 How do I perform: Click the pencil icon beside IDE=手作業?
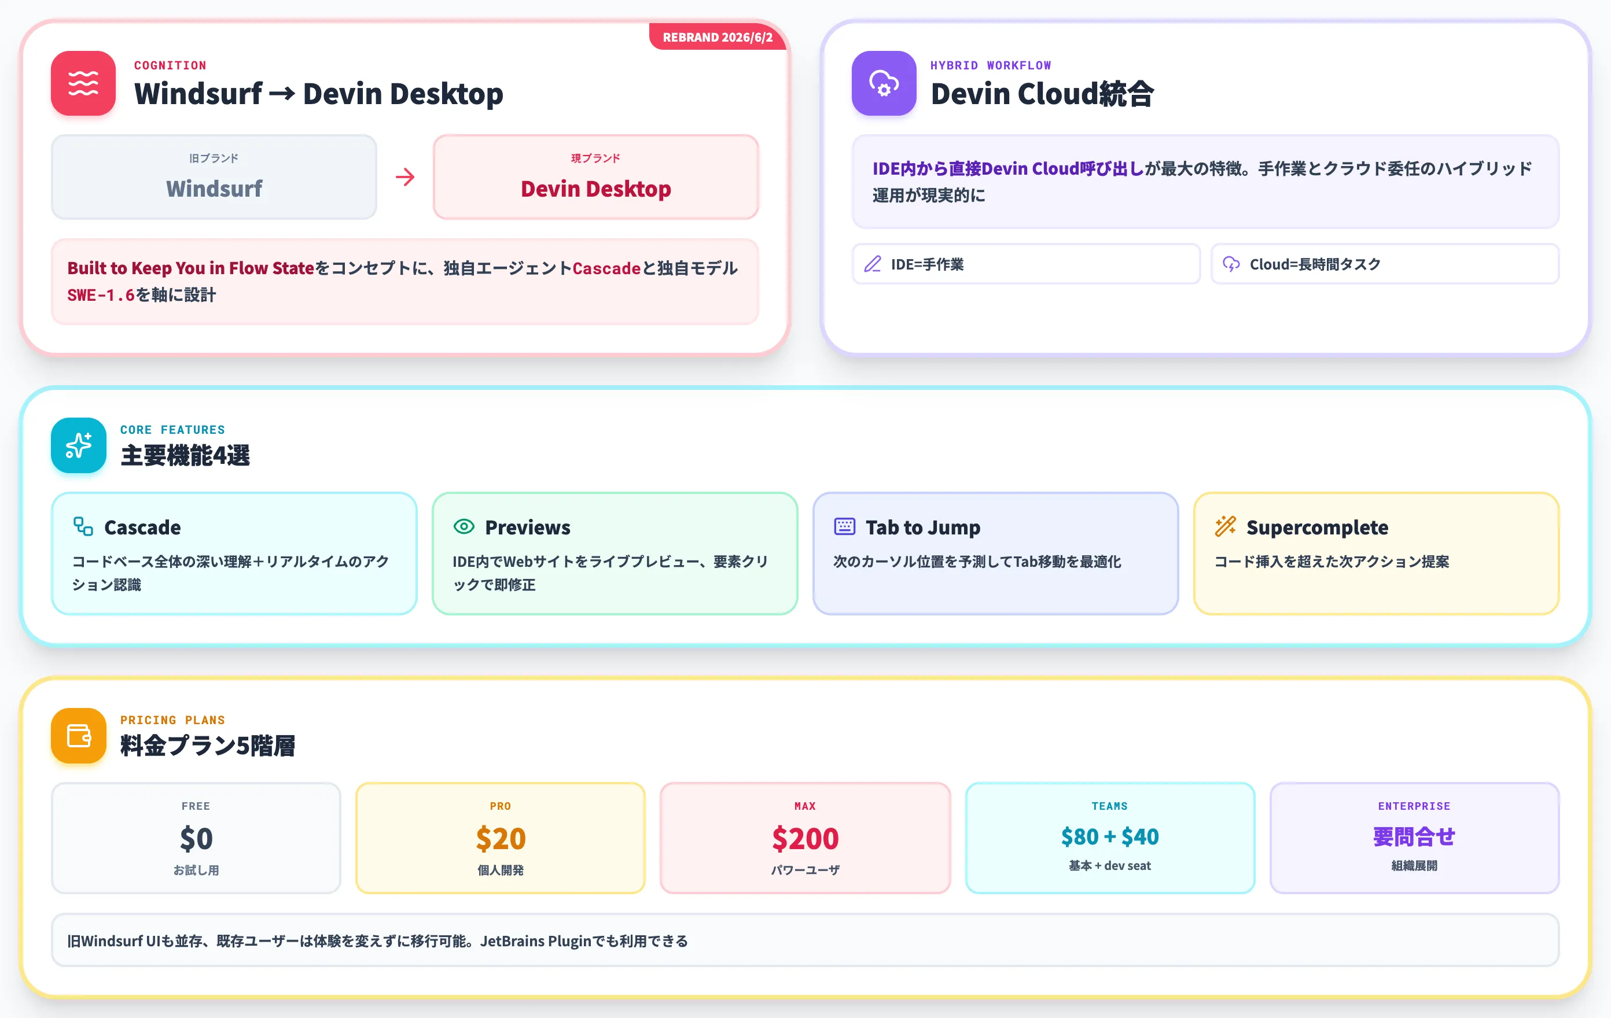(873, 264)
